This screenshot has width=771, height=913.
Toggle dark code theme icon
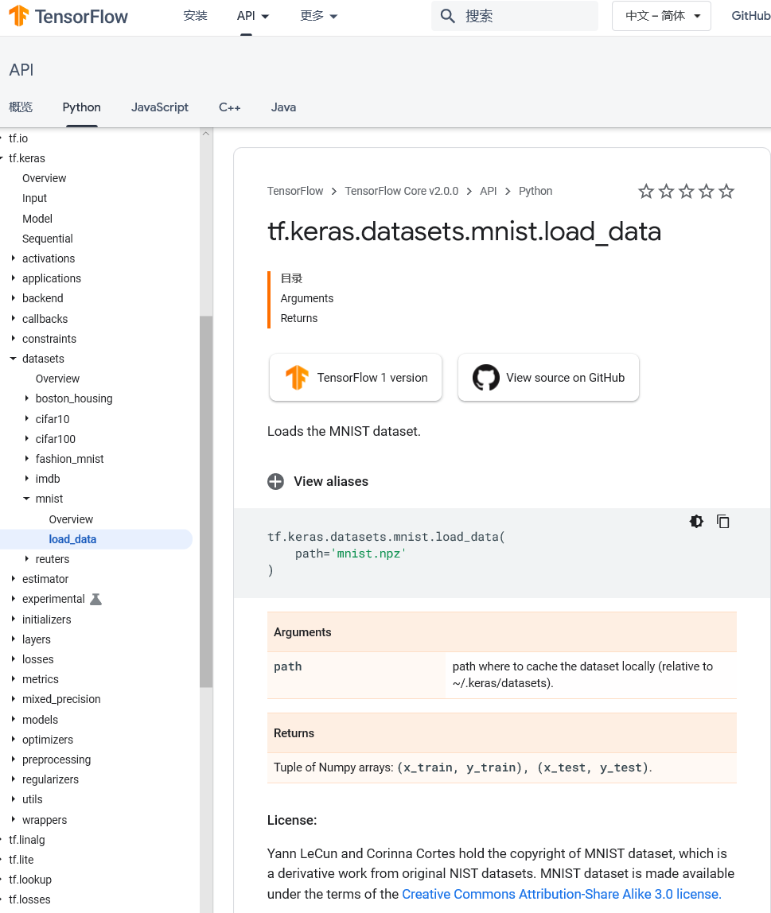(696, 522)
